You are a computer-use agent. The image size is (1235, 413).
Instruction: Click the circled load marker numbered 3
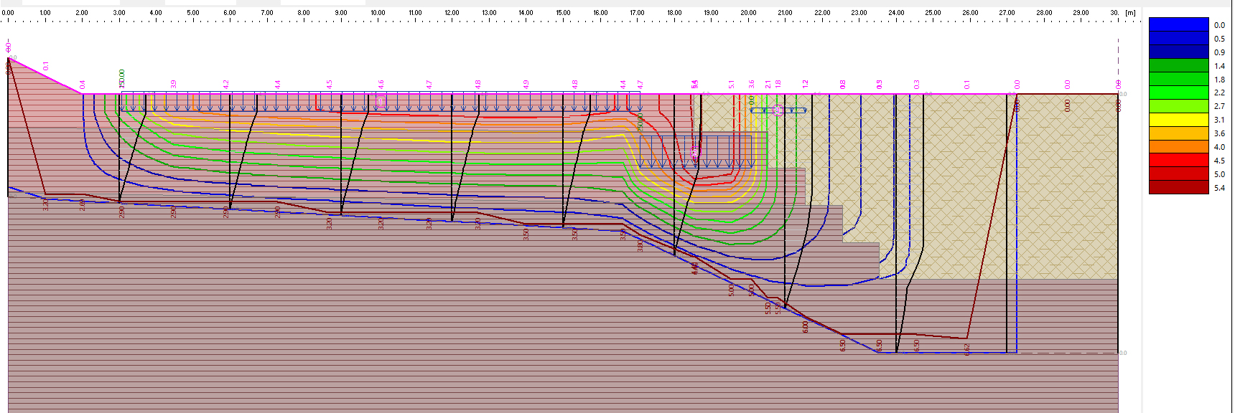[778, 110]
